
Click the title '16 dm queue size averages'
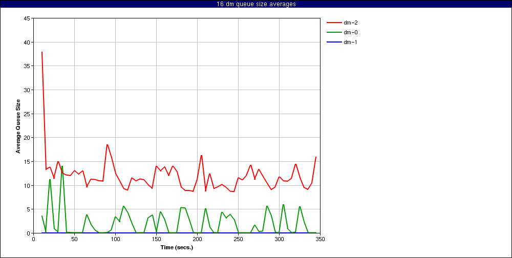256,4
